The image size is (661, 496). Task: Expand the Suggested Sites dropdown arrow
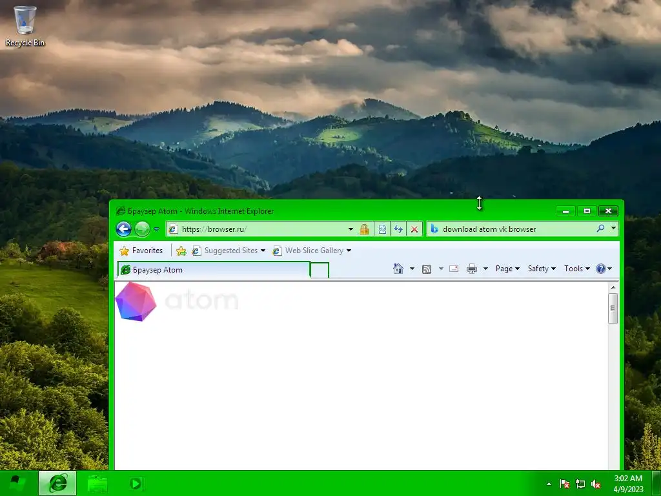(x=263, y=251)
